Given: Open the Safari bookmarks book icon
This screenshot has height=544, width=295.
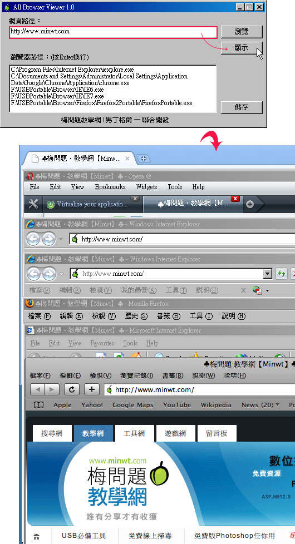Looking at the screenshot, I should (x=38, y=405).
